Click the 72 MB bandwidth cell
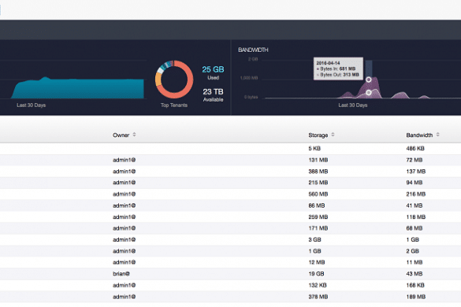The height and width of the screenshot is (307, 461). [x=415, y=160]
